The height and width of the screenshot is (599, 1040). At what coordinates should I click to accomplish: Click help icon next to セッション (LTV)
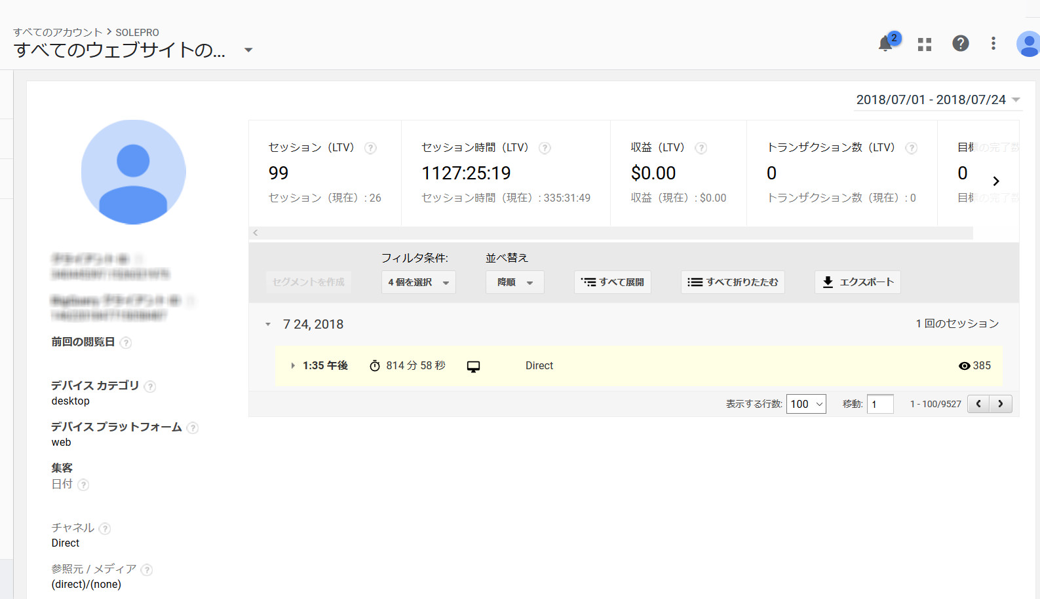pyautogui.click(x=370, y=148)
